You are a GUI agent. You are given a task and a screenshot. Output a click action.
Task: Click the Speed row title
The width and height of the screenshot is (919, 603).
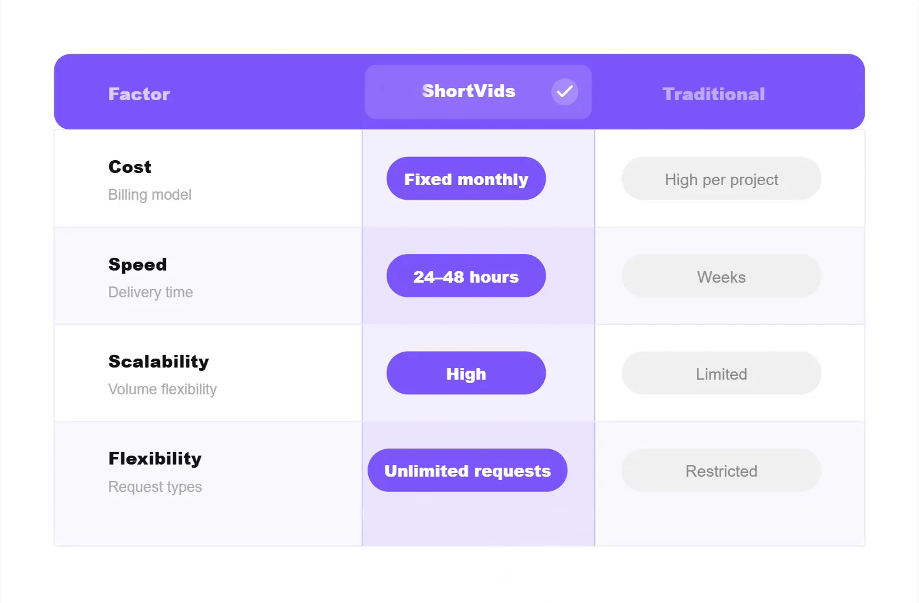point(138,264)
